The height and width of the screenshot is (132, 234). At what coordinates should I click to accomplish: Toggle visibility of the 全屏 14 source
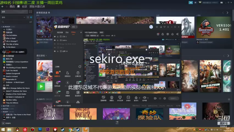coord(55,51)
